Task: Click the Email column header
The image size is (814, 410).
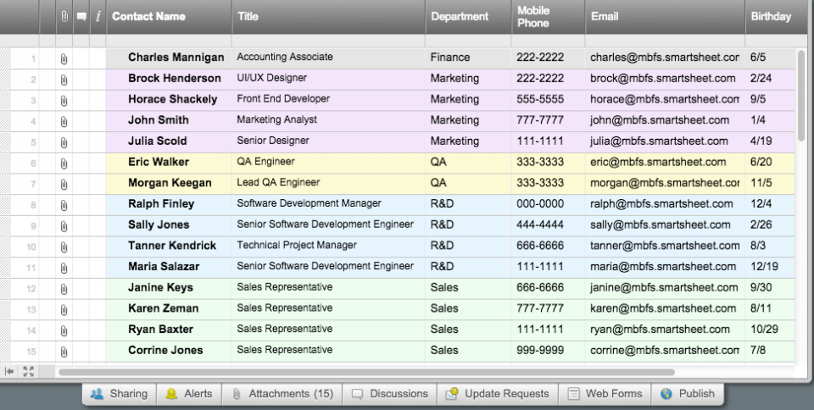Action: pos(665,17)
